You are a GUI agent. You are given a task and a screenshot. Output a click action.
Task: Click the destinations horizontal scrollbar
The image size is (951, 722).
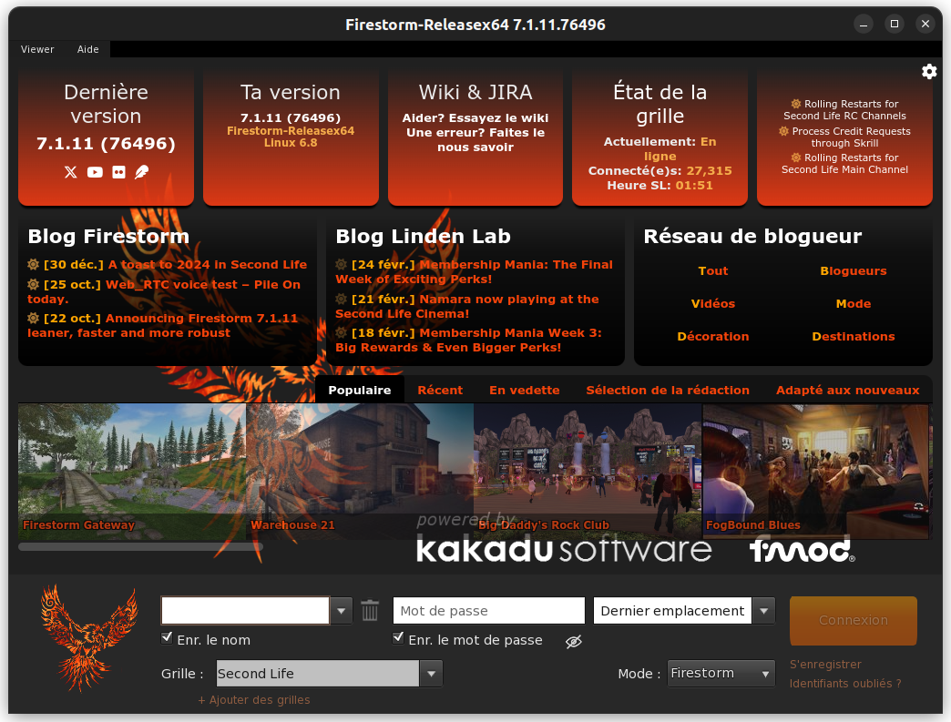[x=140, y=547]
